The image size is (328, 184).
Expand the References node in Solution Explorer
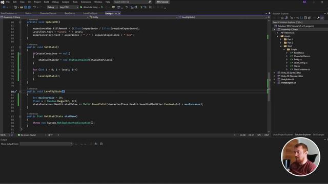278,33
